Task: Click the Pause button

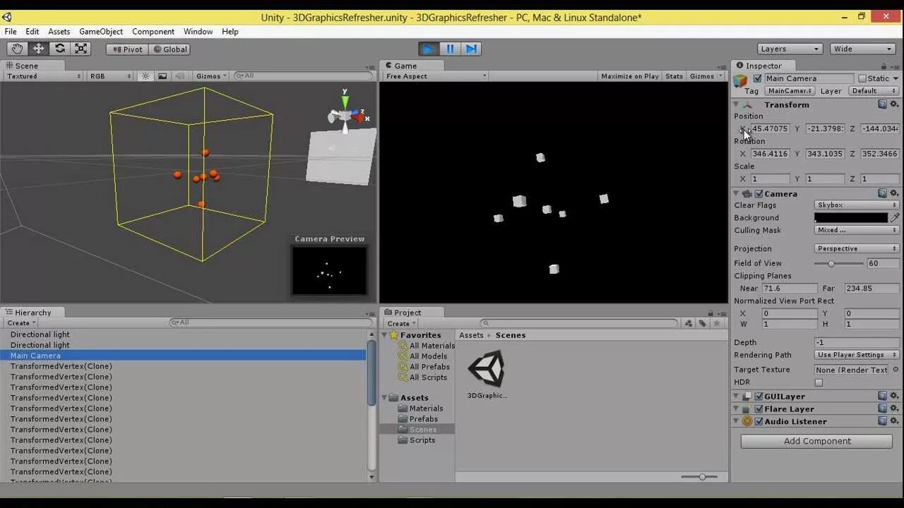Action: [x=450, y=49]
